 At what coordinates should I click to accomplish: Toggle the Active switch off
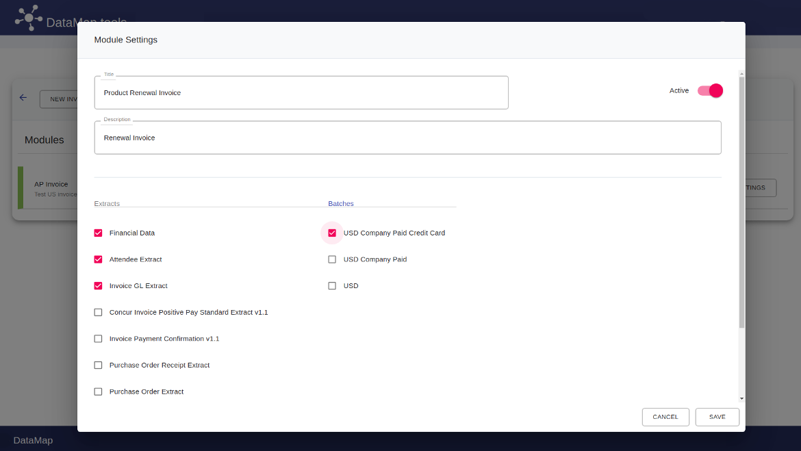(x=710, y=91)
